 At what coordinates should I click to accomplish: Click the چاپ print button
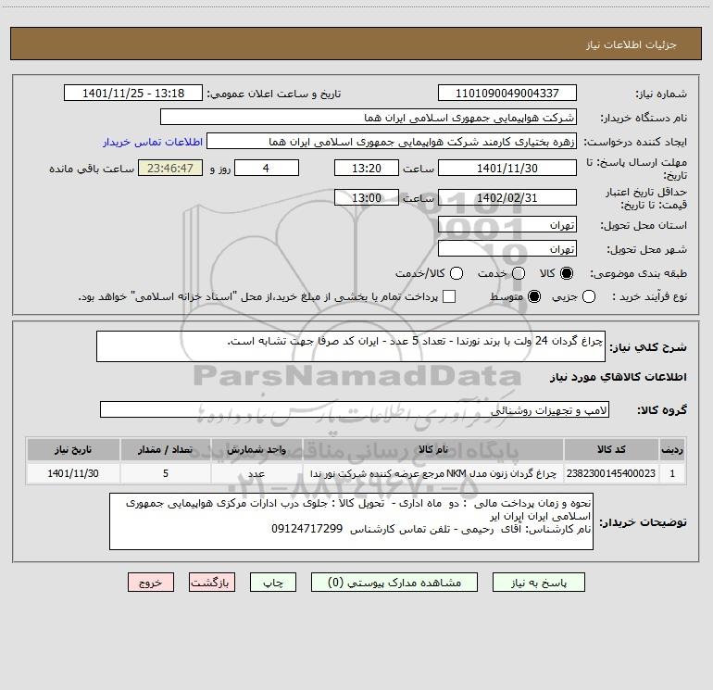[273, 583]
